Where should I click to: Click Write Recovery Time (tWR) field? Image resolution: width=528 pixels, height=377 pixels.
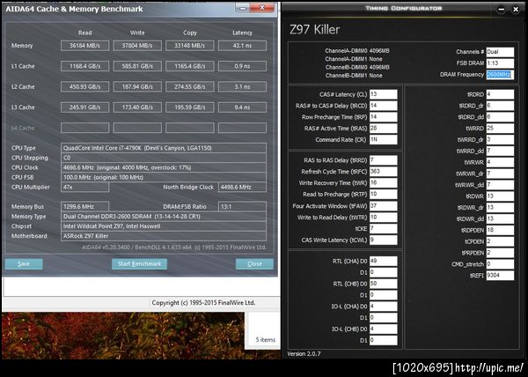tap(383, 183)
